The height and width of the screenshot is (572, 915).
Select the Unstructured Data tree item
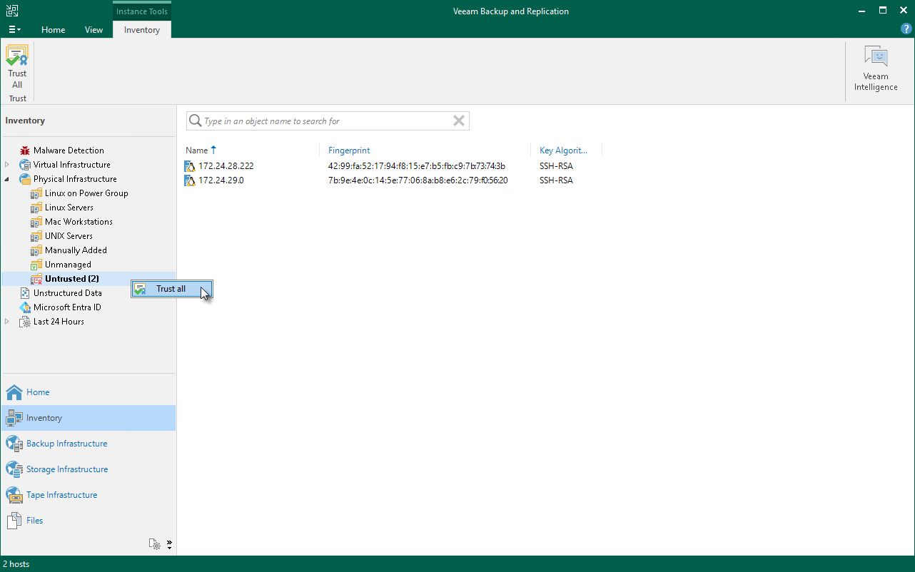pos(68,293)
